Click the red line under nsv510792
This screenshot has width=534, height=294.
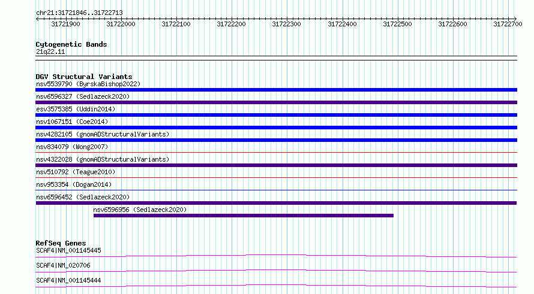pyautogui.click(x=276, y=177)
